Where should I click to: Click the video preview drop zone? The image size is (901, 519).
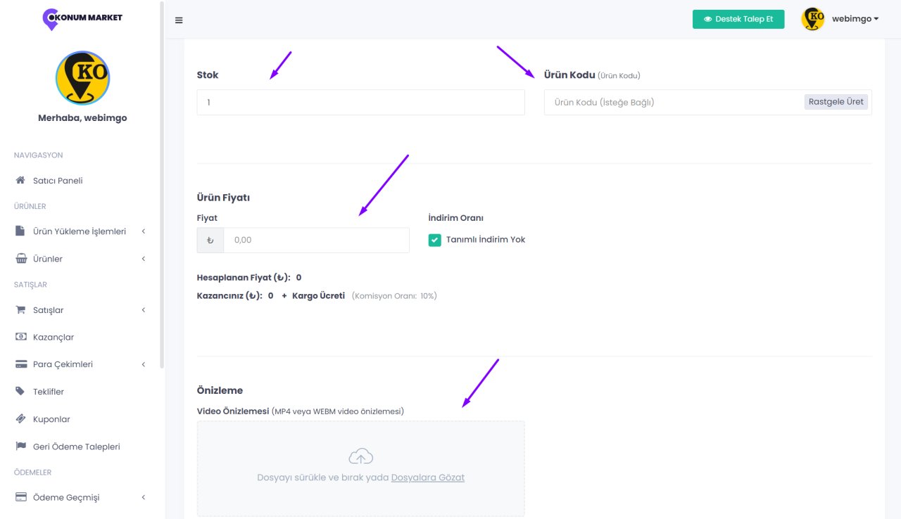pyautogui.click(x=361, y=468)
